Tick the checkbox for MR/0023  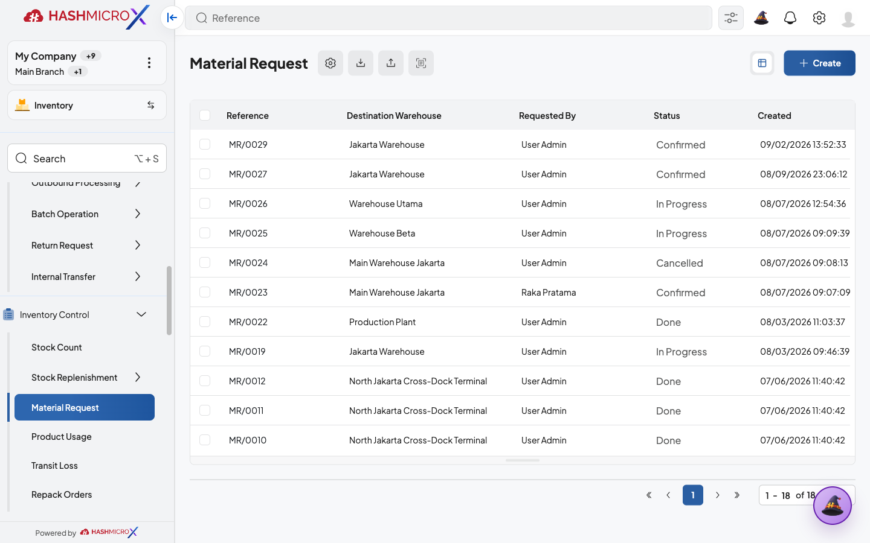205,292
